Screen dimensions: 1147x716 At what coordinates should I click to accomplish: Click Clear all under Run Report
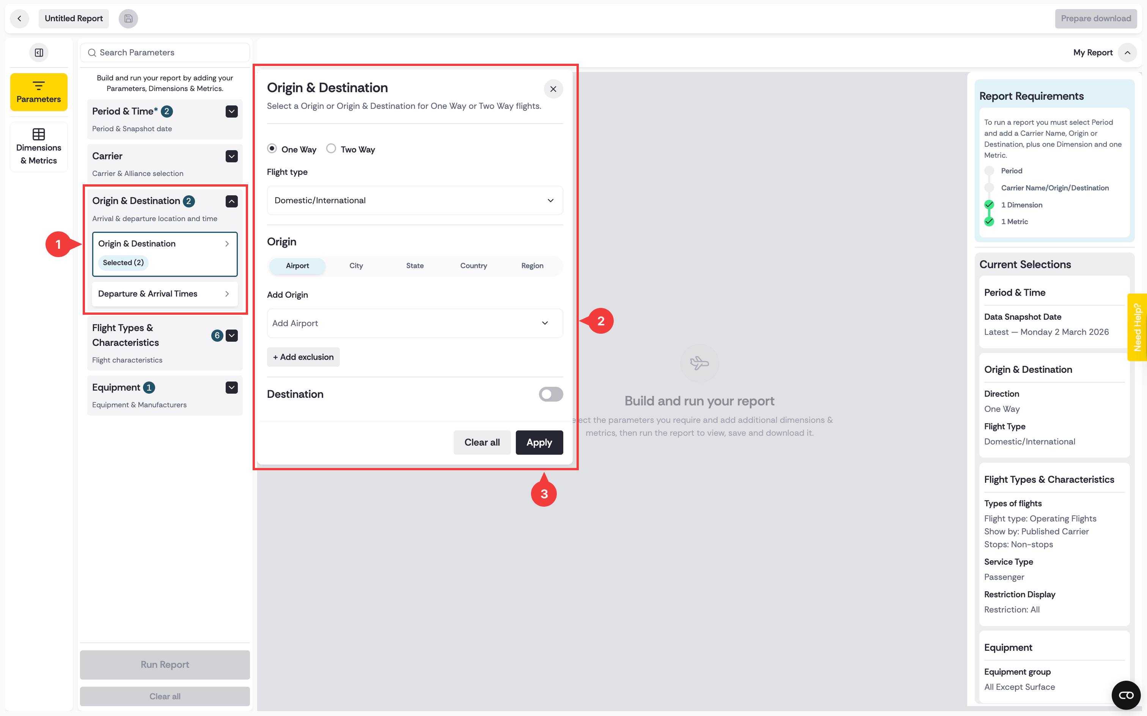tap(165, 696)
